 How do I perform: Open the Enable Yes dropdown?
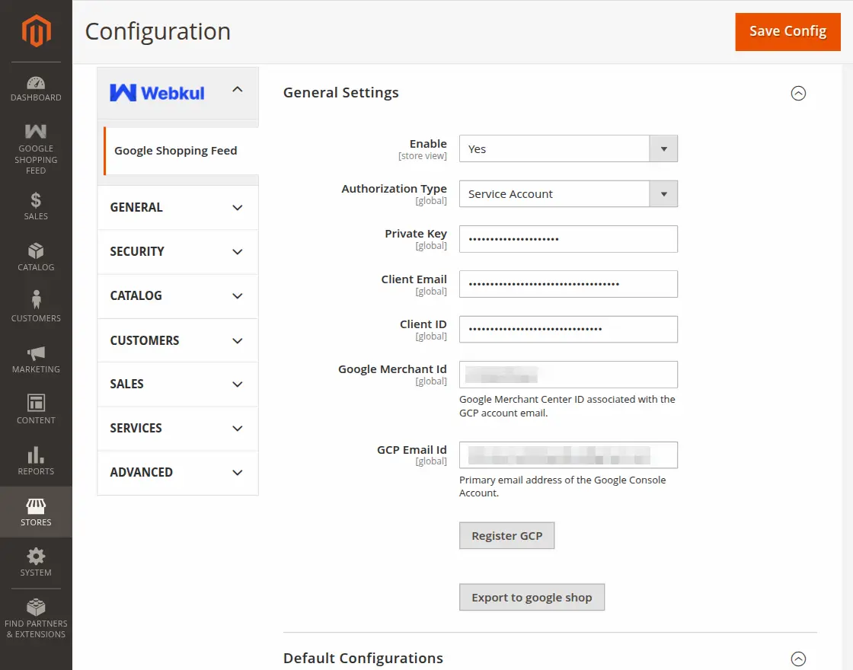[568, 148]
